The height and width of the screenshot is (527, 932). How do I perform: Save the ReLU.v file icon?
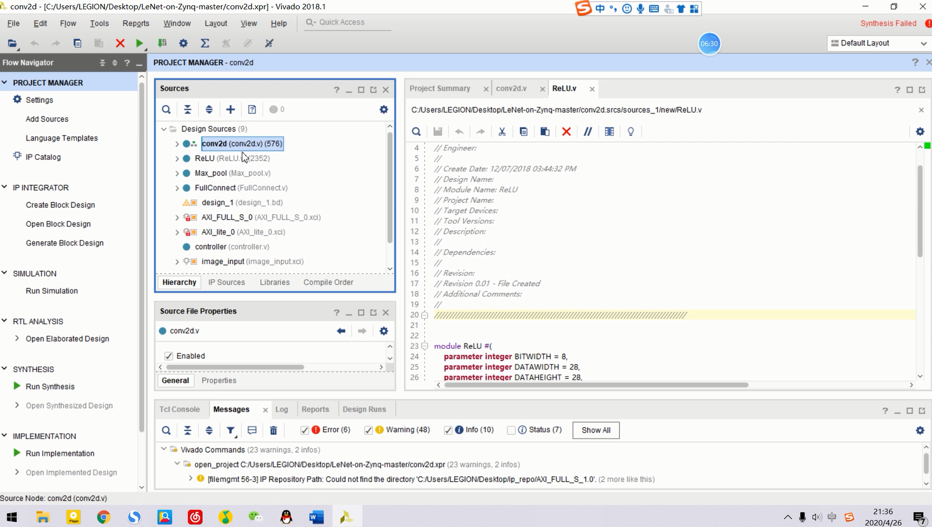tap(438, 132)
